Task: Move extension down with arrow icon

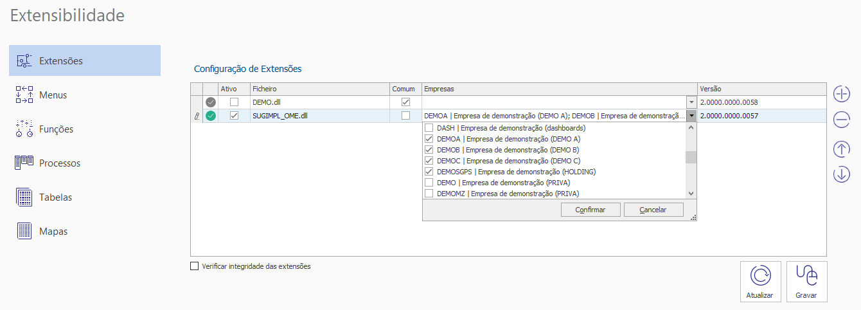Action: point(842,174)
